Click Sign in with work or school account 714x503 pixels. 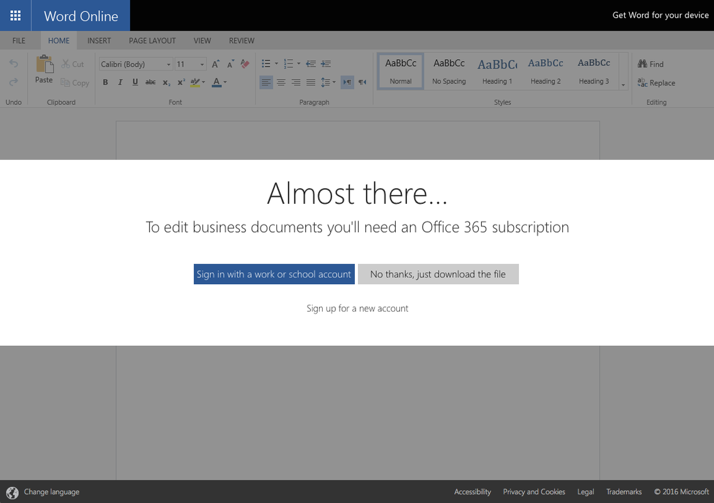pos(274,274)
